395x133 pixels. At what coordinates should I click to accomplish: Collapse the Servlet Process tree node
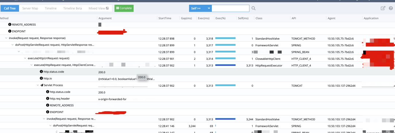pos(38,85)
